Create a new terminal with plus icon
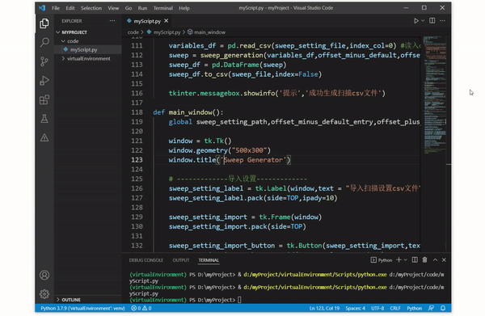This screenshot has height=316, width=485. coord(399,259)
